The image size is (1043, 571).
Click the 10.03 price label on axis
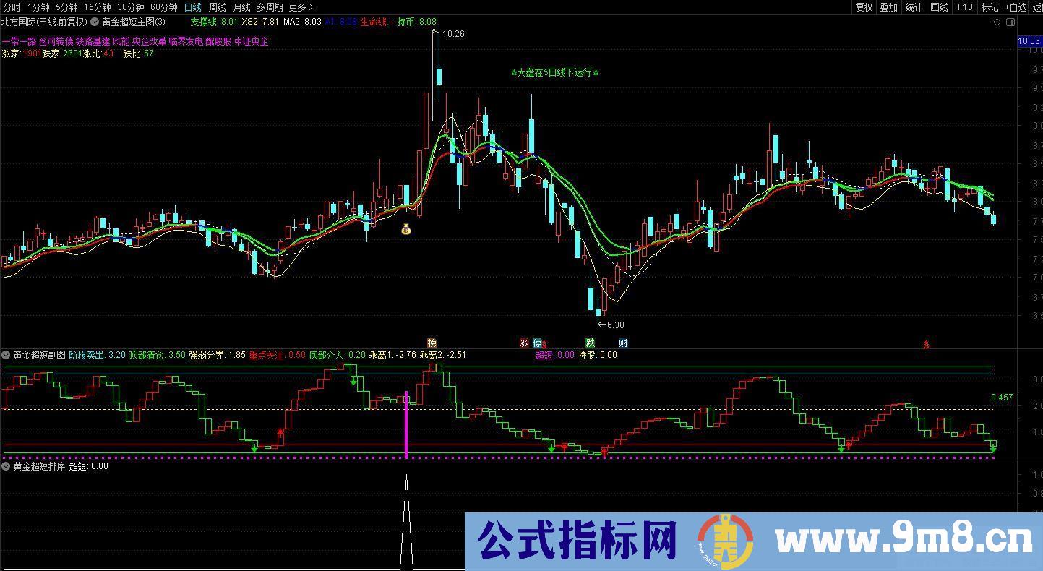click(x=1029, y=41)
